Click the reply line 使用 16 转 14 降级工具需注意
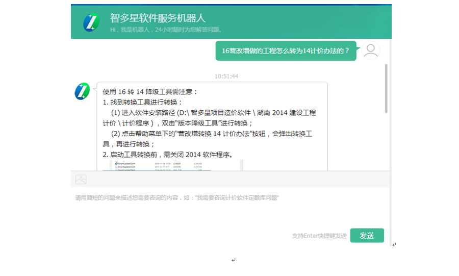Image resolution: width=459 pixels, height=276 pixels. [150, 92]
